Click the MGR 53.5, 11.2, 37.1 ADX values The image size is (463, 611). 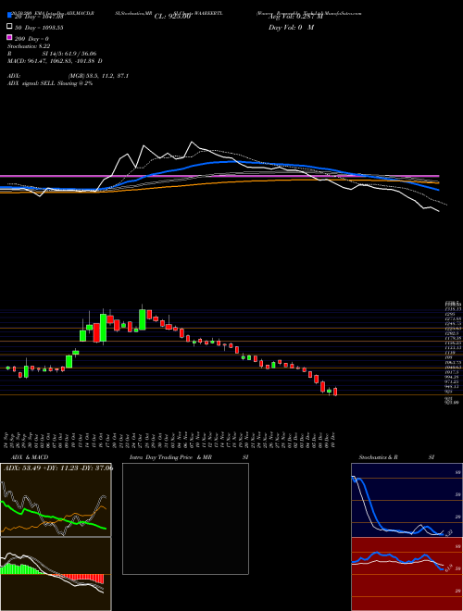point(98,76)
